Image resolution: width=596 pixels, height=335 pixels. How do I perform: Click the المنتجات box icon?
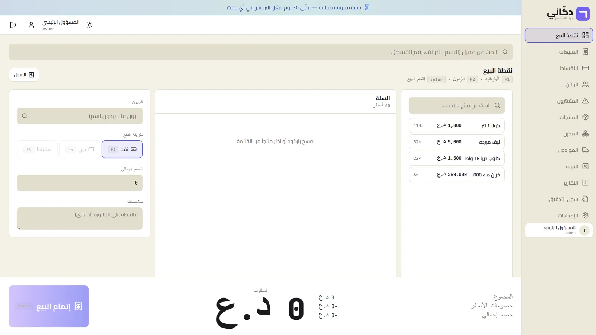tap(586, 117)
